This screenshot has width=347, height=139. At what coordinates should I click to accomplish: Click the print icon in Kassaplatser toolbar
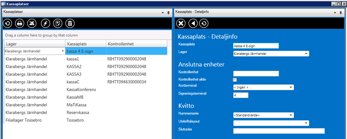point(19,23)
